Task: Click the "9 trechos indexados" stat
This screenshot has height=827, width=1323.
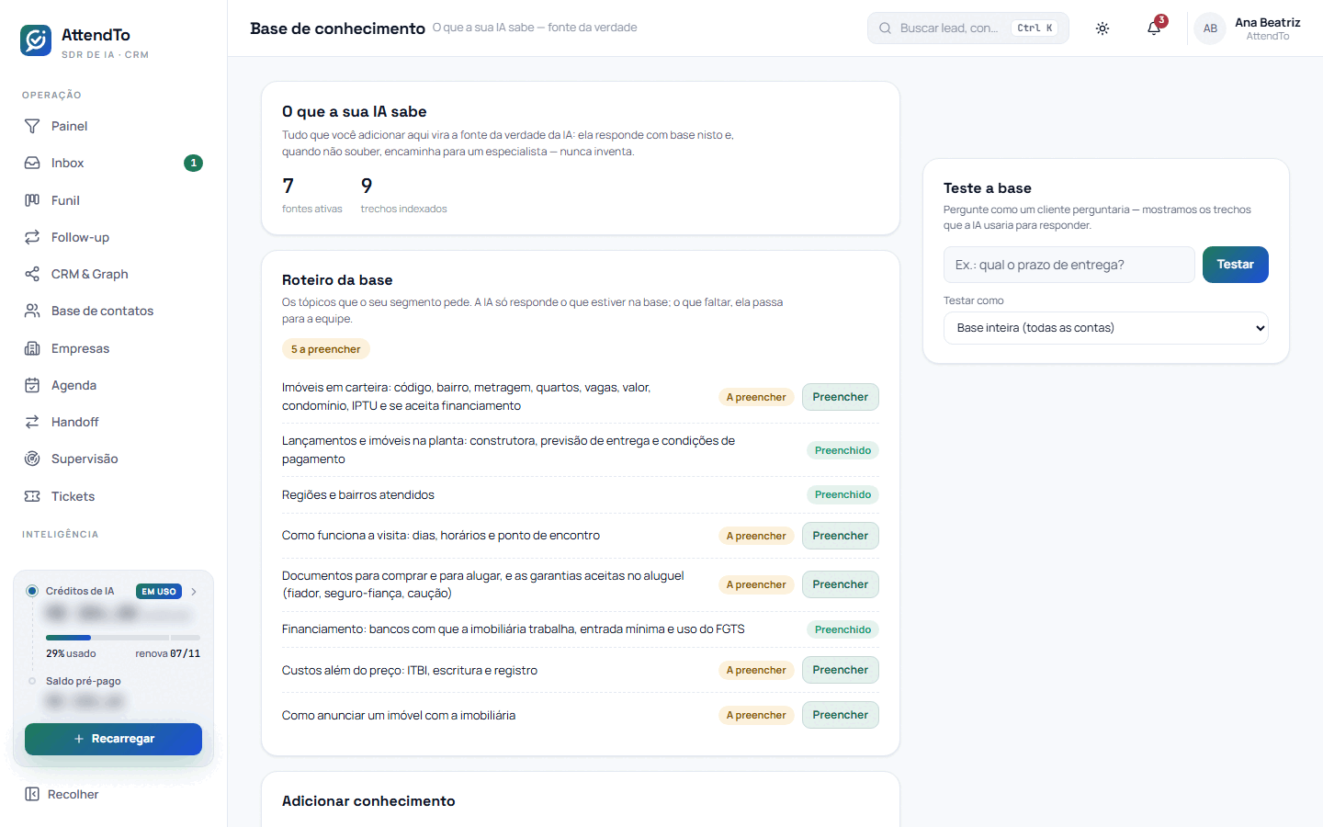Action: point(403,195)
